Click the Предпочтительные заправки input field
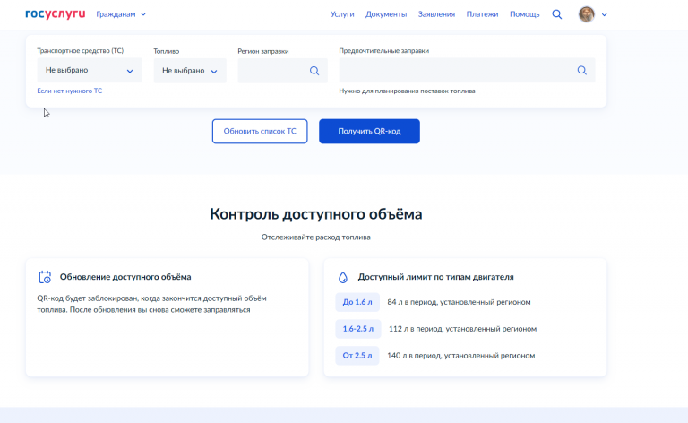The image size is (688, 423). click(x=467, y=70)
